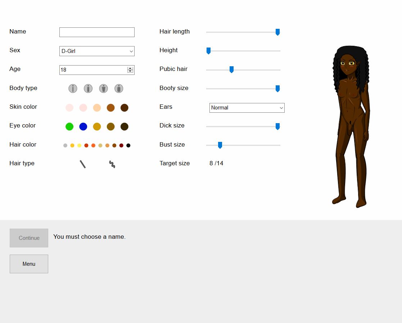This screenshot has height=323, width=402.
Task: Select the blue eye color
Action: (x=83, y=126)
